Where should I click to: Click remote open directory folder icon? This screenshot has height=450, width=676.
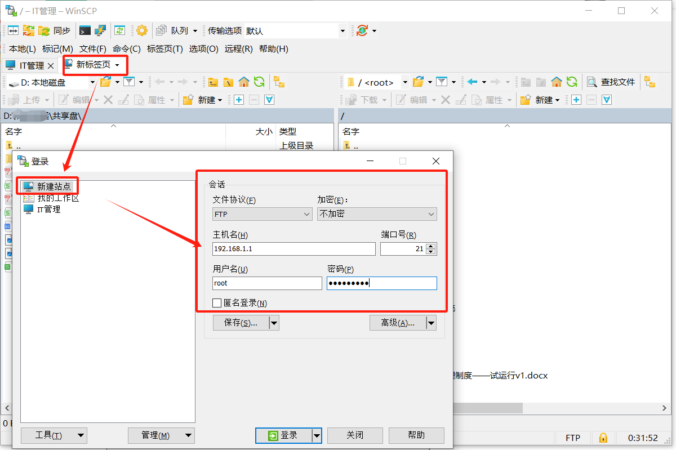(417, 82)
